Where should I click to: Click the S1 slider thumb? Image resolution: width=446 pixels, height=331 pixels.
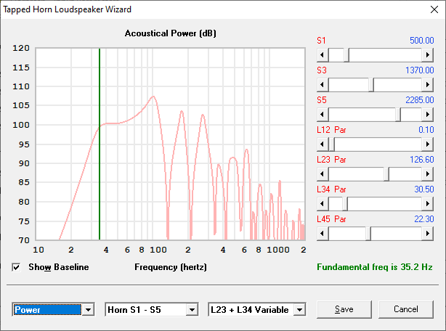(346, 55)
